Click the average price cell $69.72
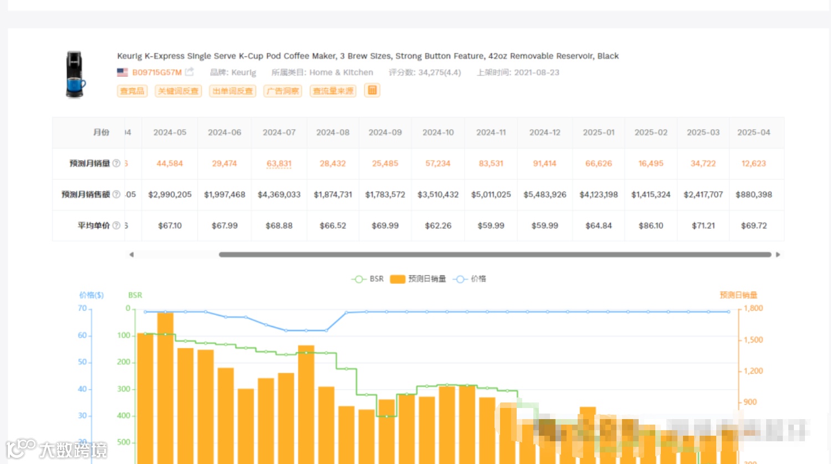831x464 pixels. [x=754, y=226]
